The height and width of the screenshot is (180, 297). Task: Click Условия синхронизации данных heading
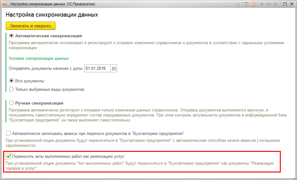(x=39, y=59)
